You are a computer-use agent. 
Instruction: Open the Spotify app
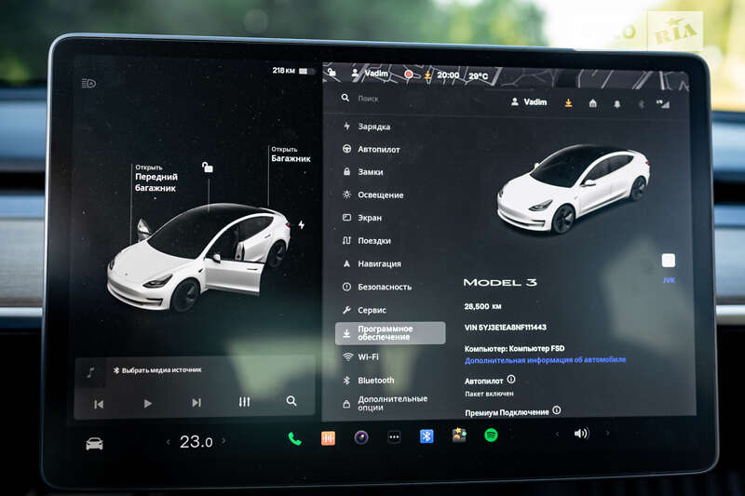tap(491, 435)
